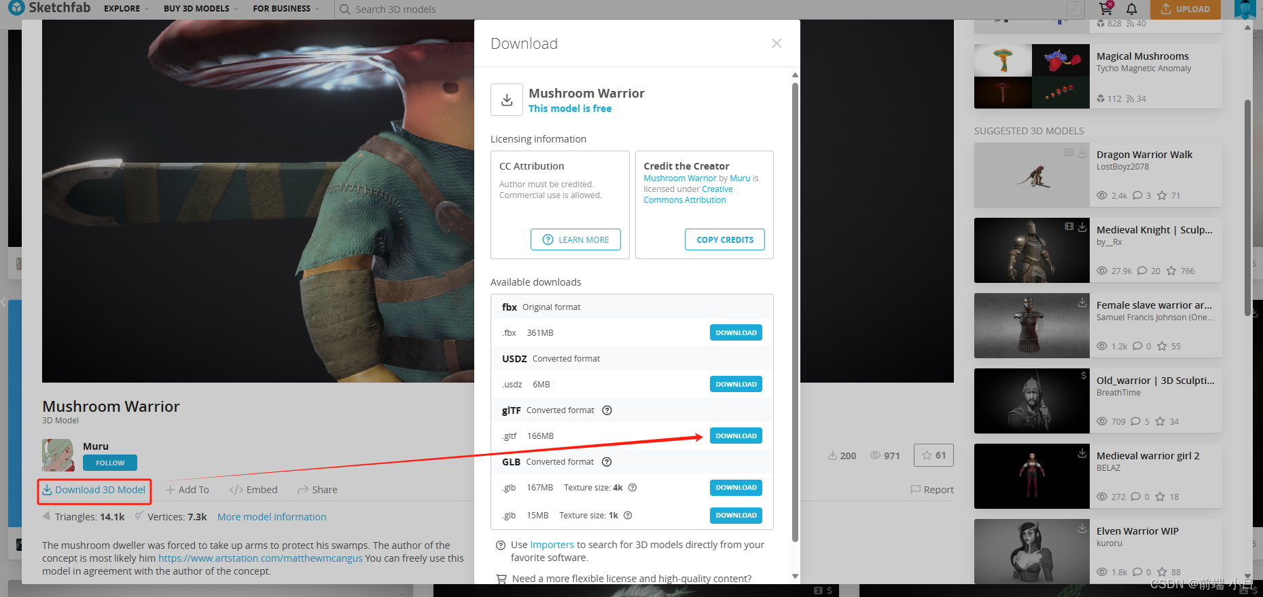Click the Share arrow option
The height and width of the screenshot is (597, 1263).
pos(317,490)
